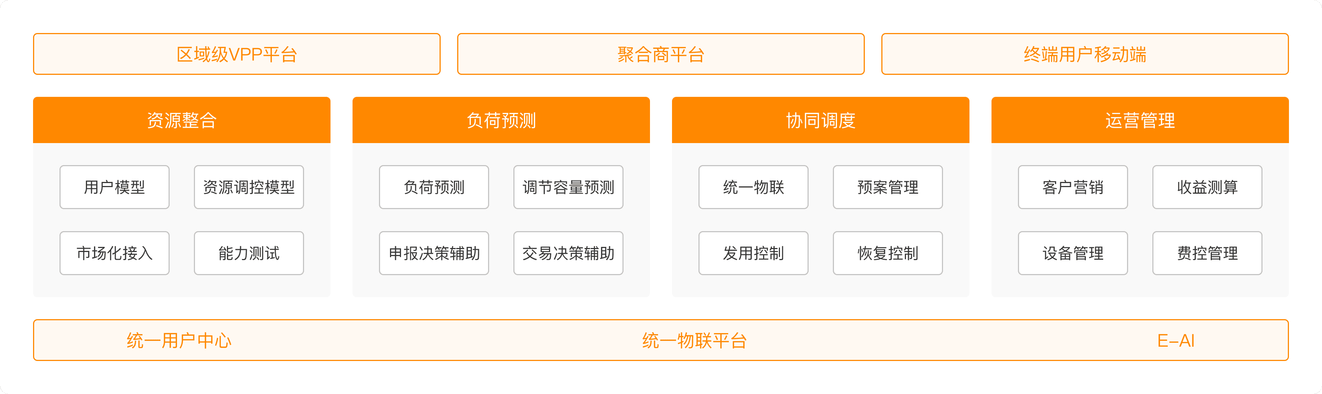The height and width of the screenshot is (394, 1322).
Task: Click 申报决策辅助 button
Action: click(434, 253)
